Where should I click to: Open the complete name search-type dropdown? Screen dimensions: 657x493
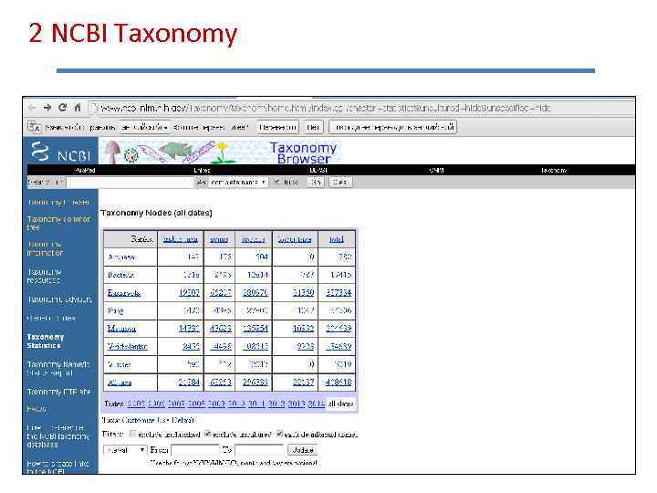coord(238,183)
